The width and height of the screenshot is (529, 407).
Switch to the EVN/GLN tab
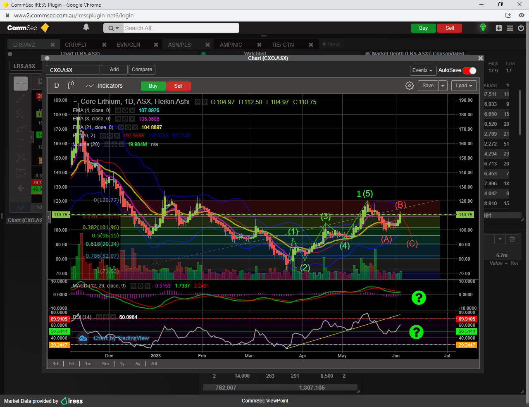(x=128, y=45)
